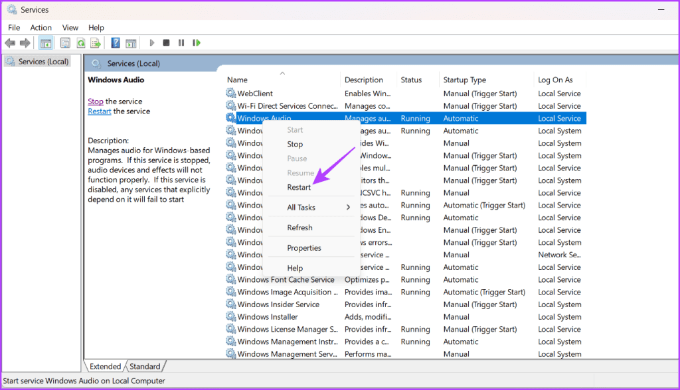Image resolution: width=680 pixels, height=390 pixels.
Task: Click the Back arrow toolbar icon
Action: (x=10, y=43)
